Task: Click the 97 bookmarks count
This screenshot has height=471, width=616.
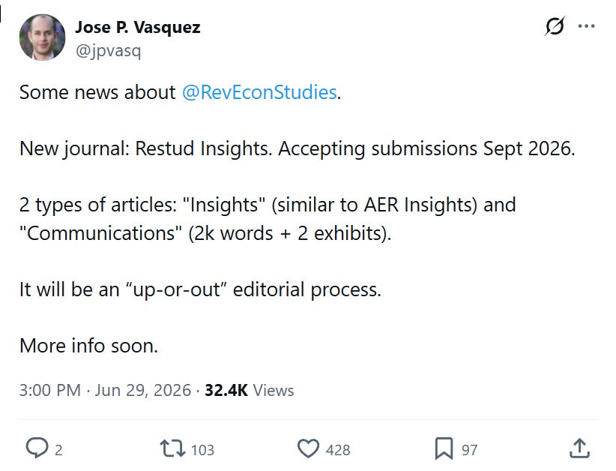Action: click(x=469, y=450)
